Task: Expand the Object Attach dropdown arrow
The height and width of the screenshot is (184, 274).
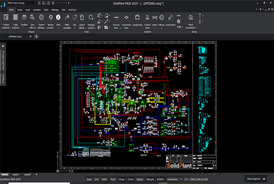Action: 85,28
